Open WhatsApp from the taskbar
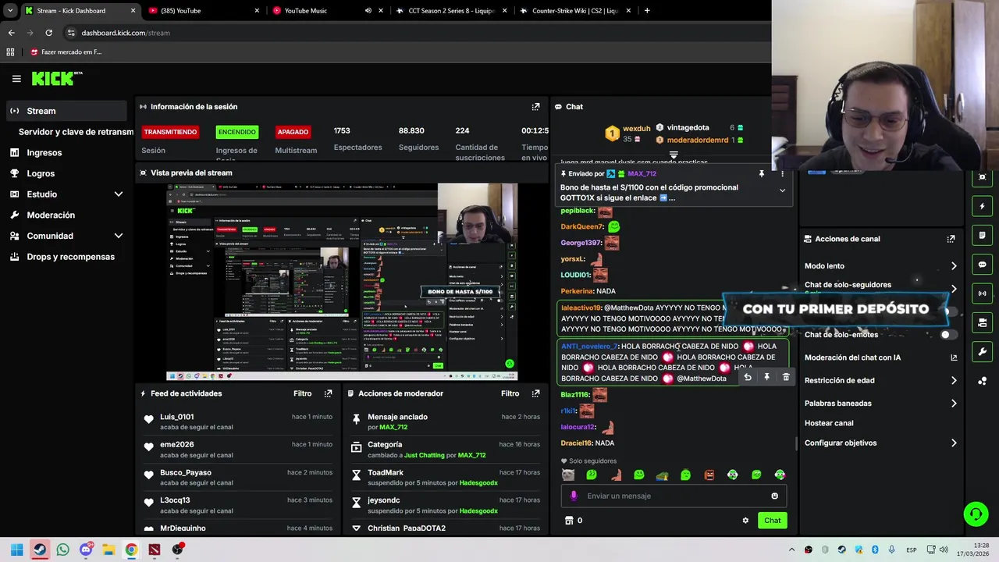The width and height of the screenshot is (999, 562). pyautogui.click(x=62, y=550)
